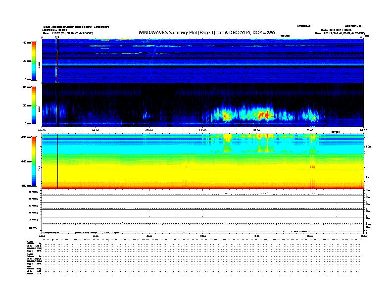Click the -160.00 label on TNR scale

pyautogui.click(x=26, y=186)
